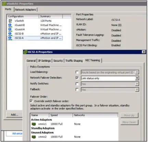Click the 120 Ports summary cell
This screenshot has height=142, width=148.
pos(46,21)
